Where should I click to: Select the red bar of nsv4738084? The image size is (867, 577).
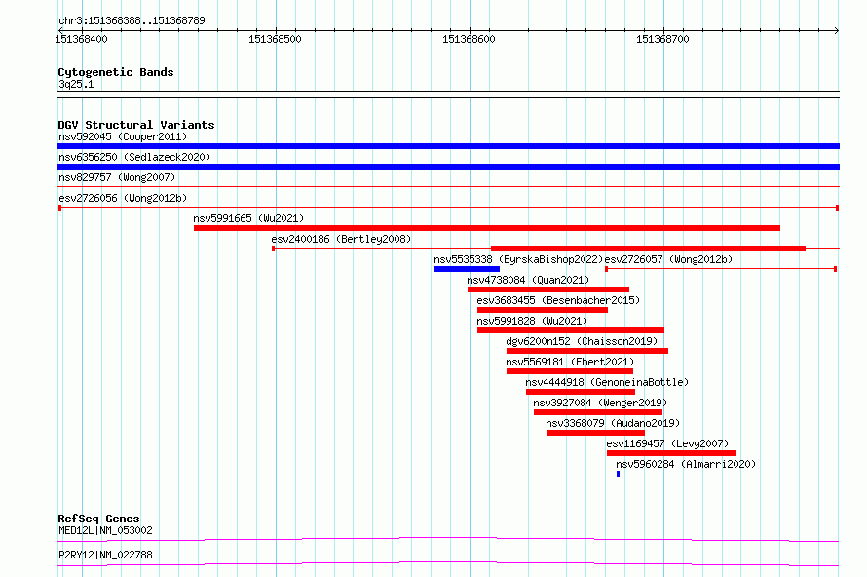(547, 289)
